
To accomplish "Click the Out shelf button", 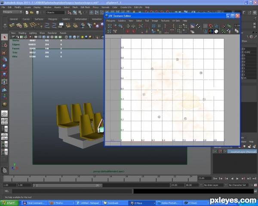I will coord(61,25).
